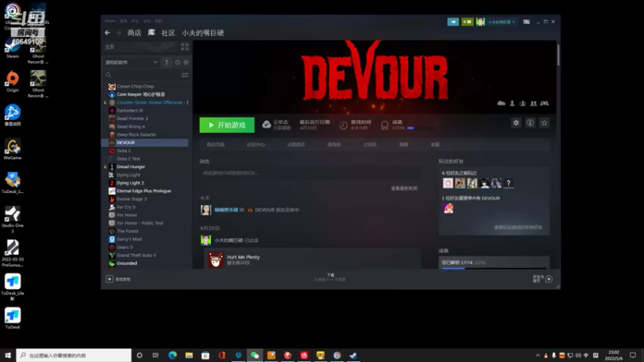Toggle sort order arrow in library sidebar

[x=167, y=63]
